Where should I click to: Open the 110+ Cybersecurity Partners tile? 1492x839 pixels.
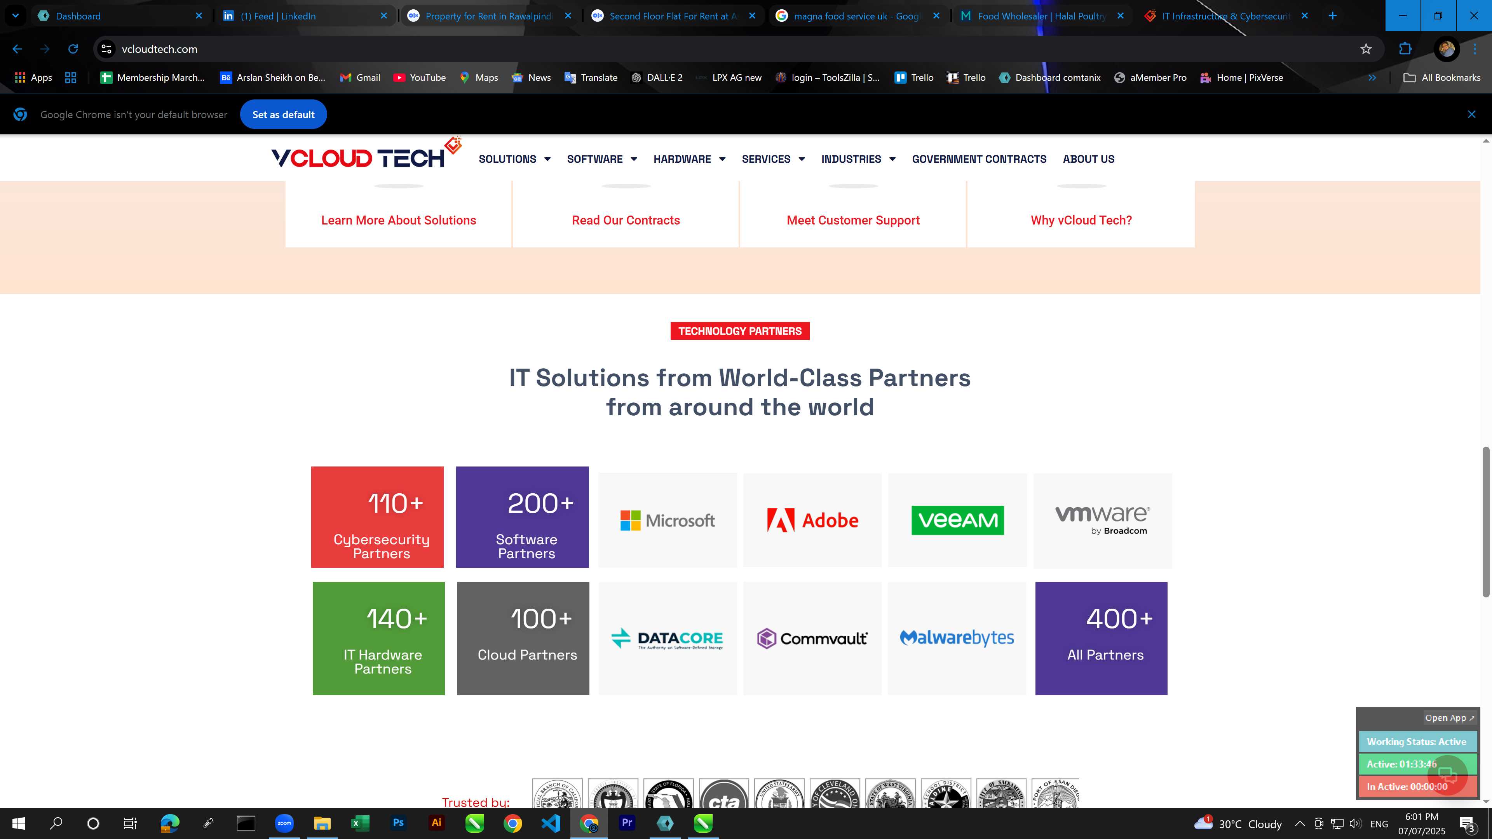point(377,517)
